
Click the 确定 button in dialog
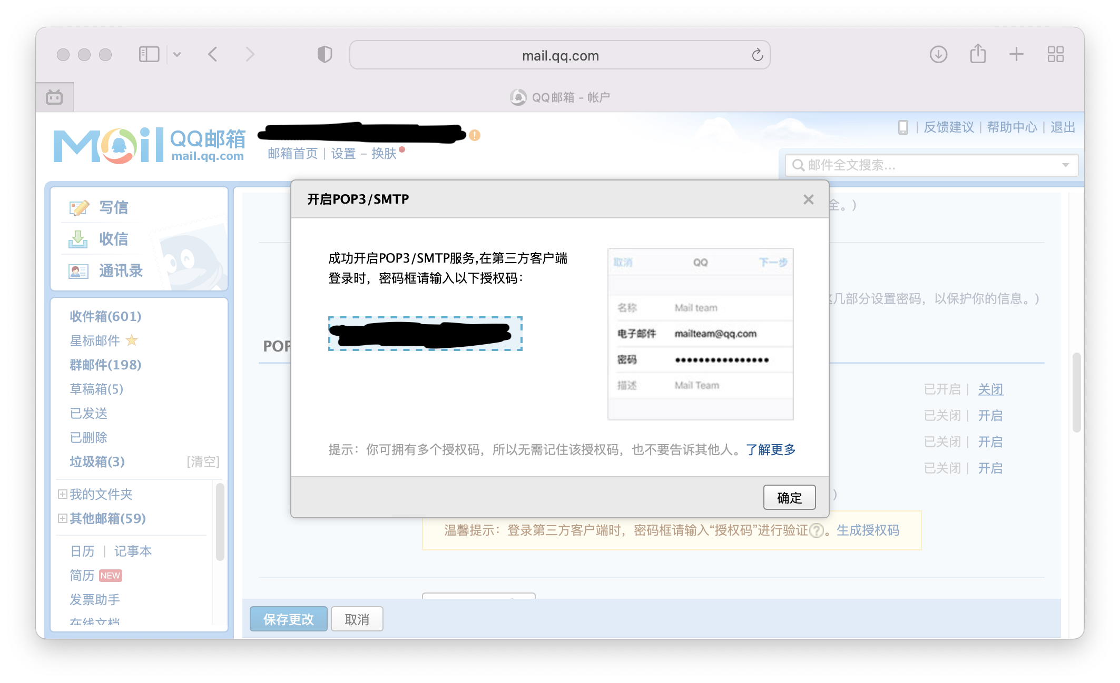789,498
